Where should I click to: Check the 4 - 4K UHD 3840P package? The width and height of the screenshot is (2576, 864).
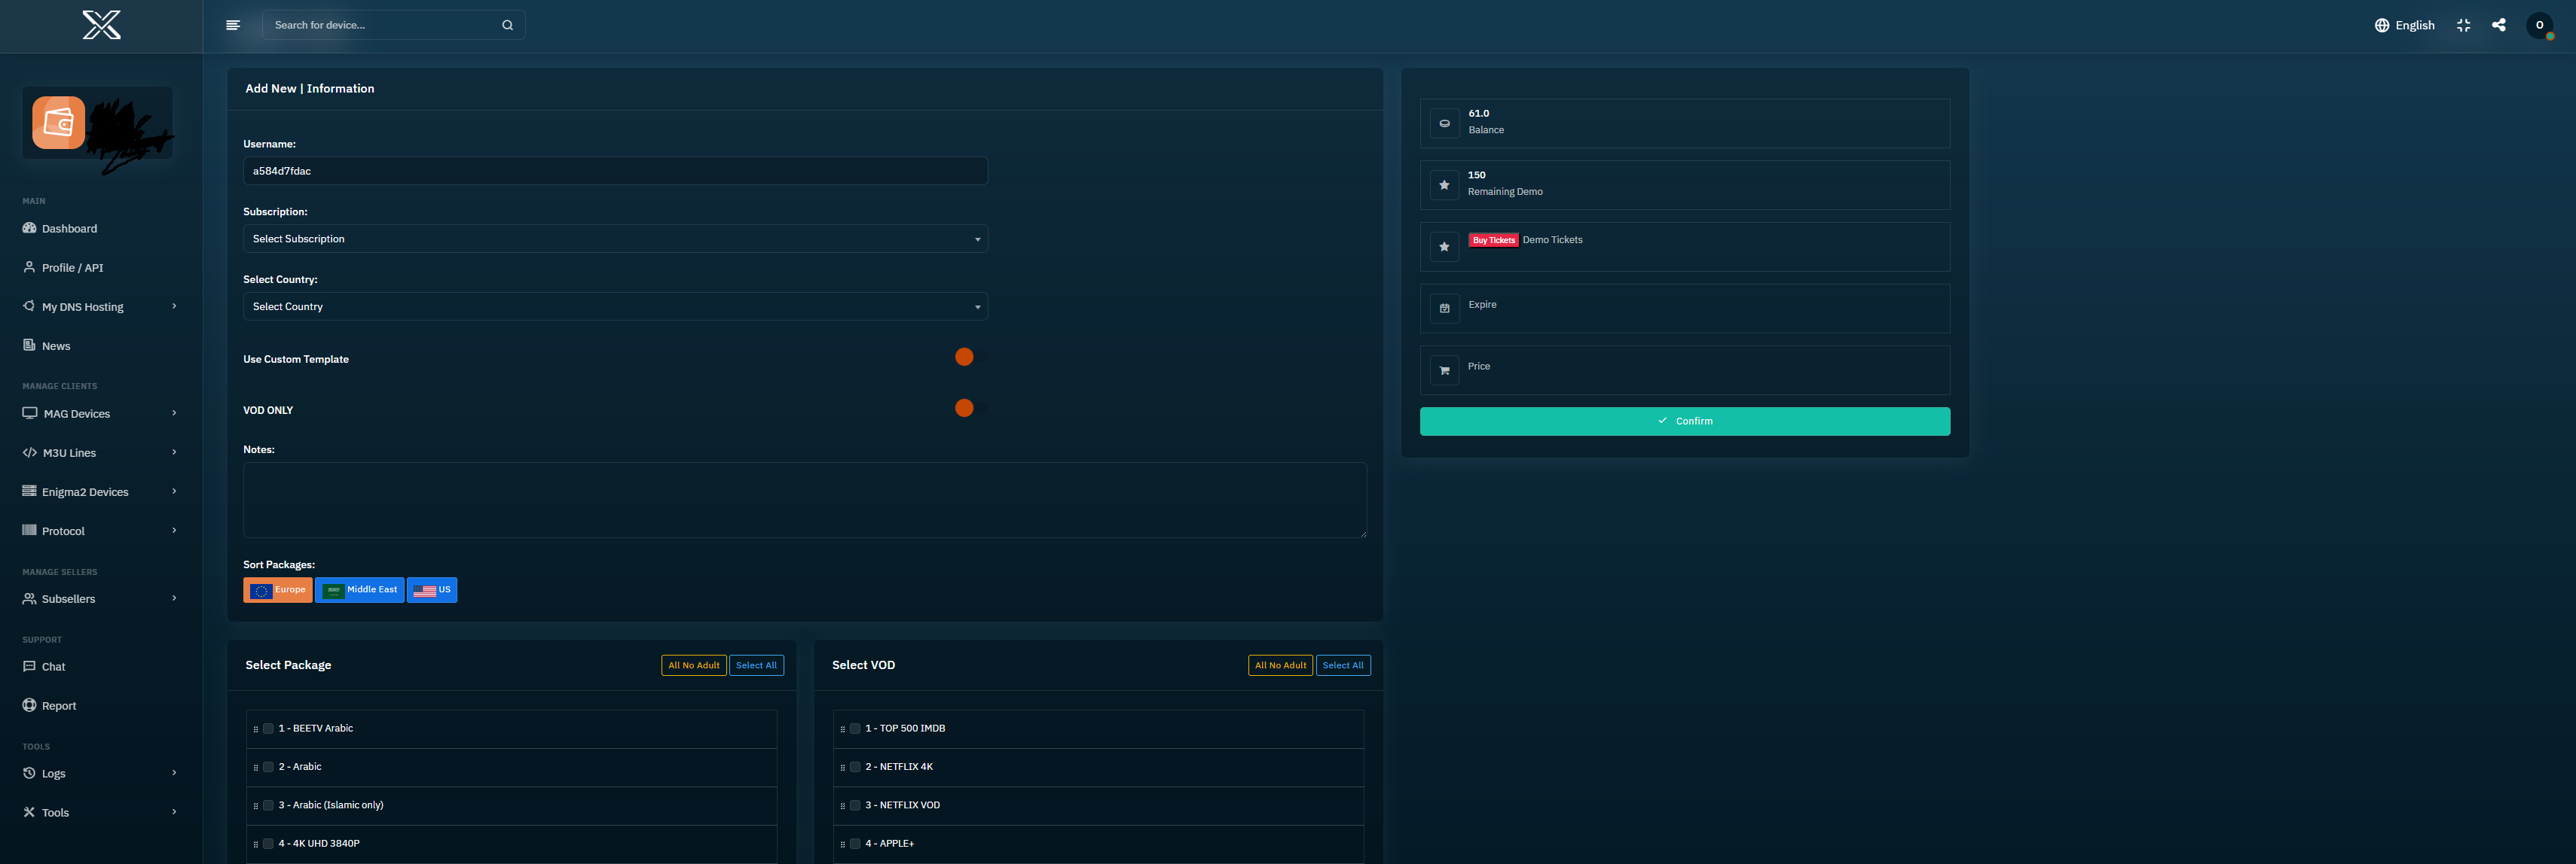268,844
